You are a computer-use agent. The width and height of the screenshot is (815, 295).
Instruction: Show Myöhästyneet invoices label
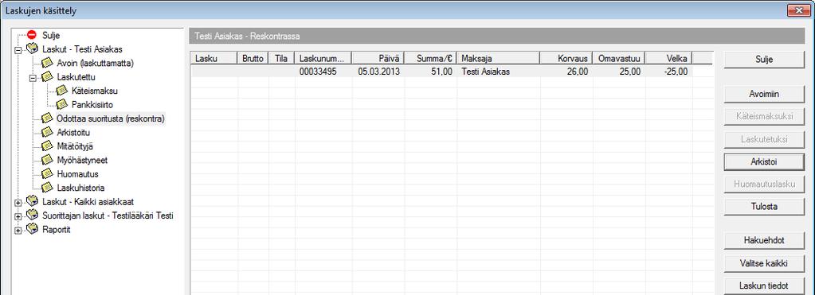[82, 160]
